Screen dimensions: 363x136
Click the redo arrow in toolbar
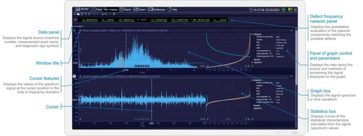coord(89,14)
